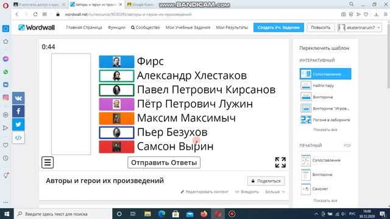Click the Создать Уч. Задание button

(x=278, y=27)
